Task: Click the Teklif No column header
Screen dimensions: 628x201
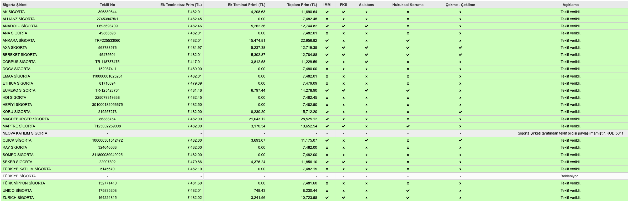Action: point(107,5)
